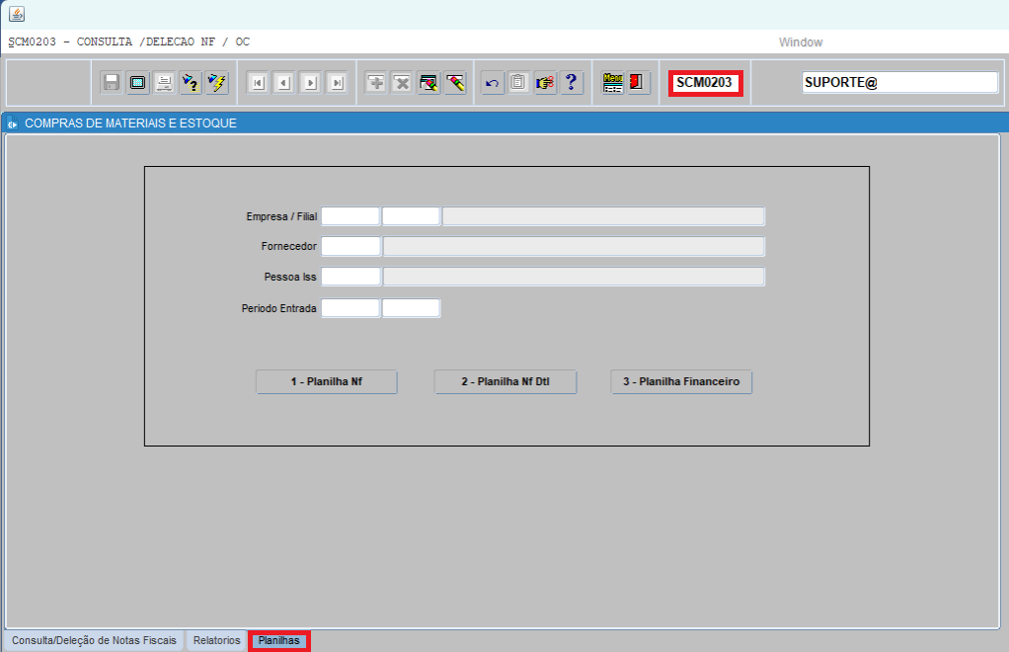1009x652 pixels.
Task: Open Consulta/Deleção de Notas Fiscais tab
Action: pyautogui.click(x=94, y=640)
